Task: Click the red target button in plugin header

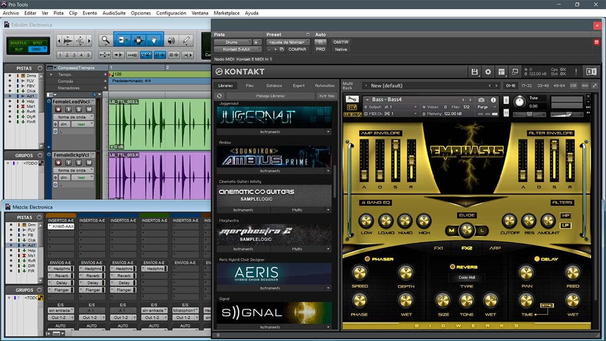Action: point(597,42)
